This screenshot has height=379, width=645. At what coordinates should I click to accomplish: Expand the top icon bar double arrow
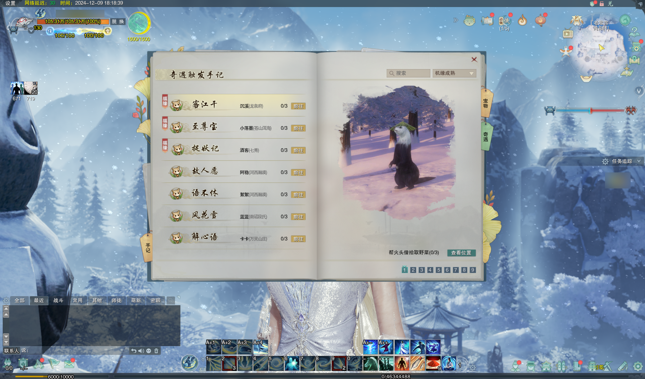click(x=456, y=20)
